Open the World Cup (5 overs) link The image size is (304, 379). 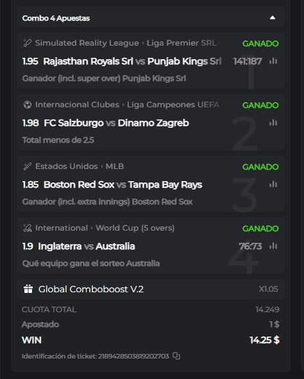click(135, 228)
